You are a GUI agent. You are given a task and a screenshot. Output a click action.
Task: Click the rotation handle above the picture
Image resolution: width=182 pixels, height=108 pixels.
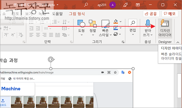pos(51,59)
